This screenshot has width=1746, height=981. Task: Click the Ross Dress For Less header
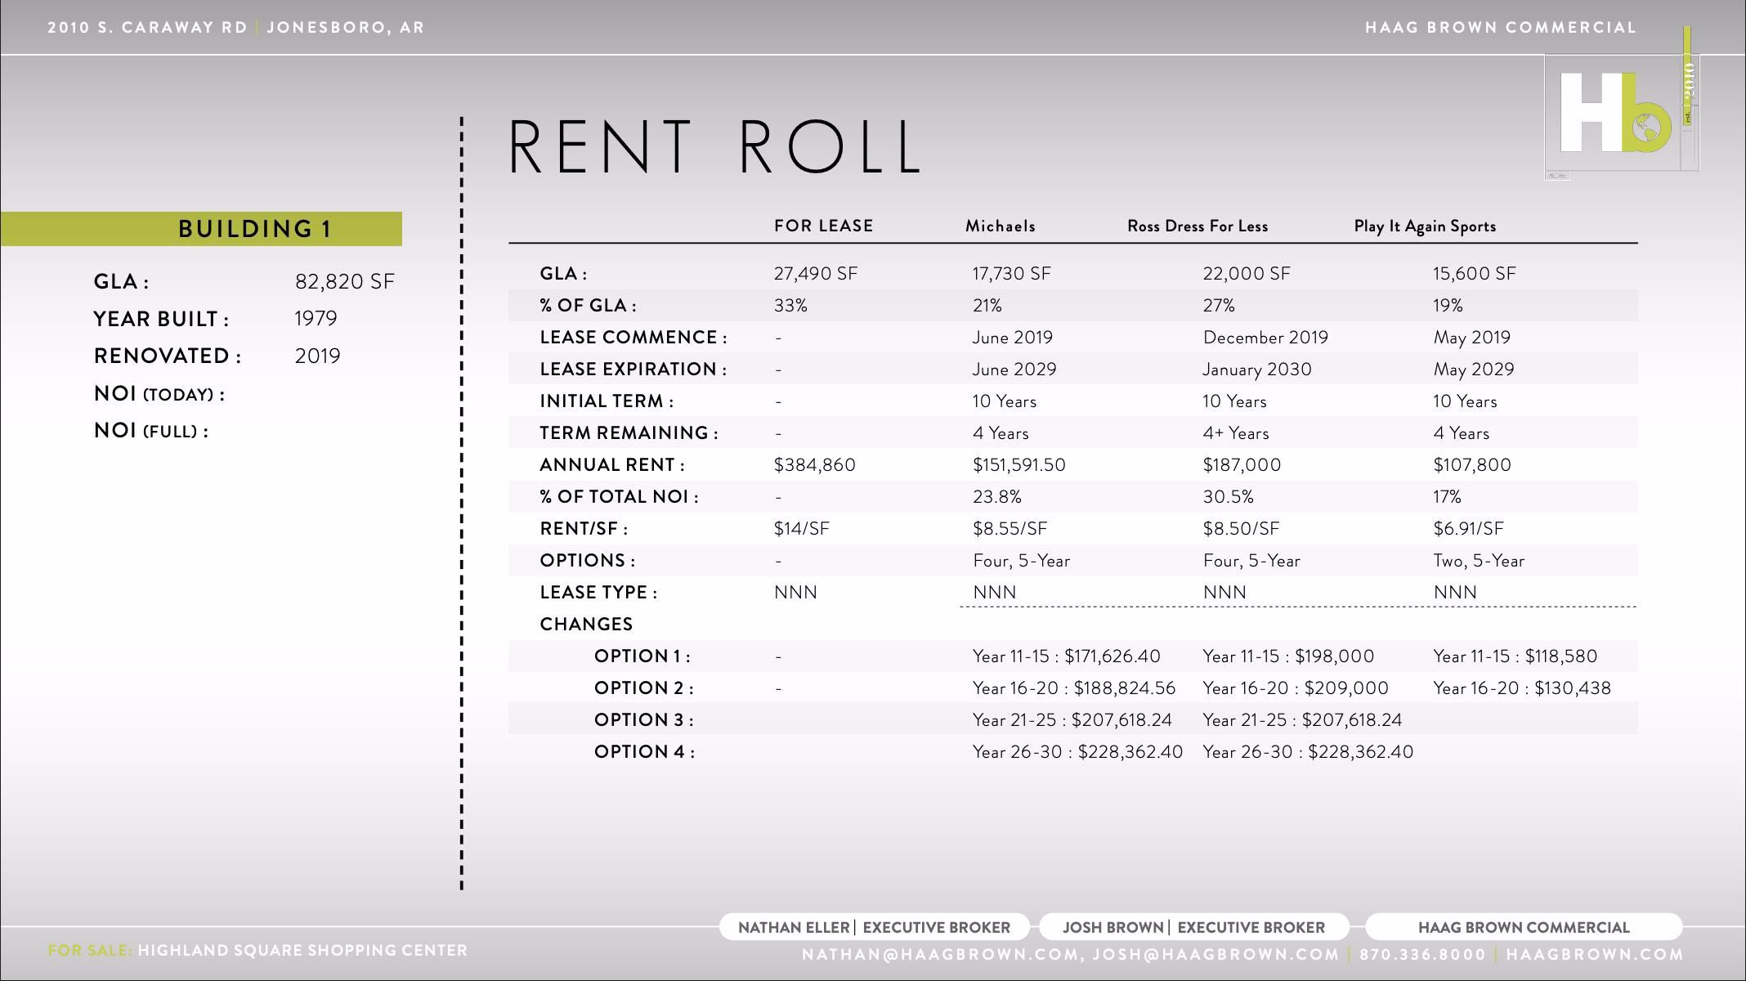pyautogui.click(x=1198, y=226)
